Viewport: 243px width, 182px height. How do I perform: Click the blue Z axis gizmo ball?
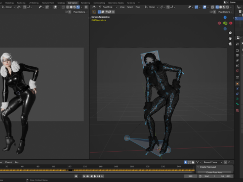point(225,17)
